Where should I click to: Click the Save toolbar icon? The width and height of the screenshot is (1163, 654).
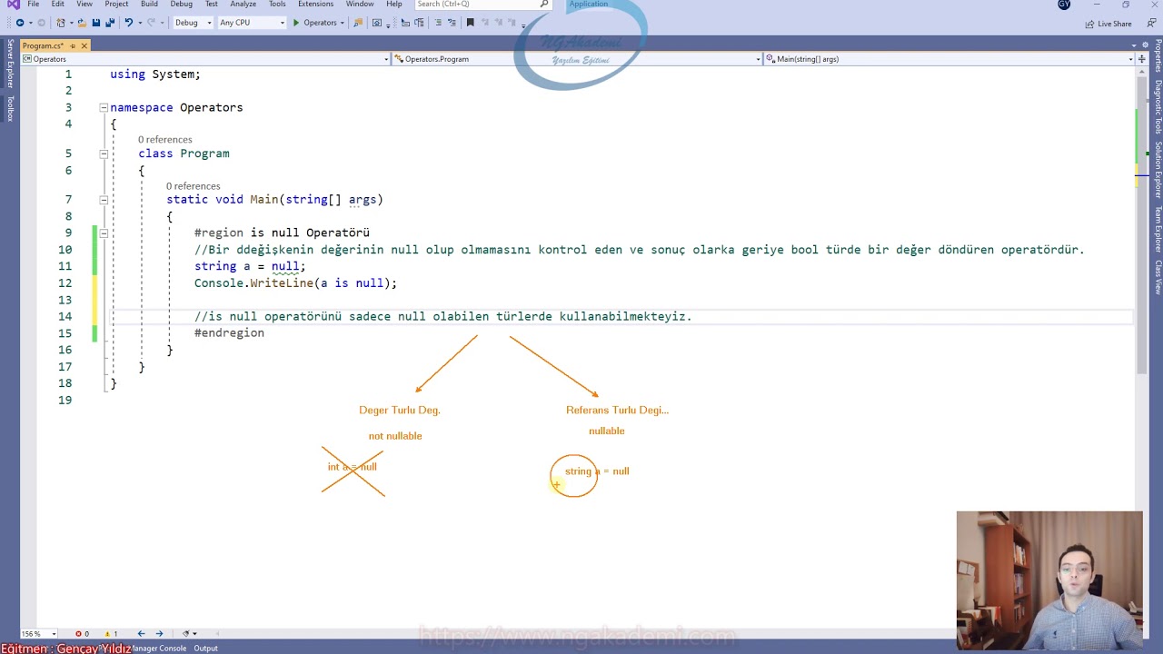coord(95,23)
